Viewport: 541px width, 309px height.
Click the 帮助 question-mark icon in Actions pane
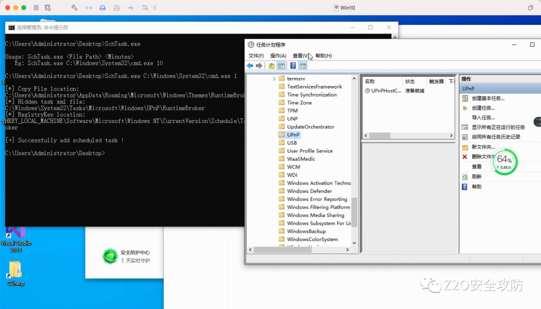pos(465,186)
